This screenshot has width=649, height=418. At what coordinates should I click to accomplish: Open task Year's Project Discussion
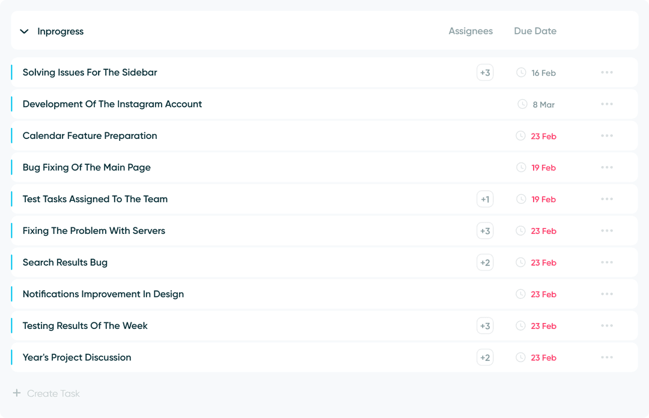(x=76, y=357)
